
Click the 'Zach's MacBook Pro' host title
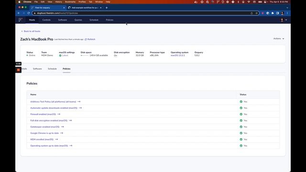37,39
